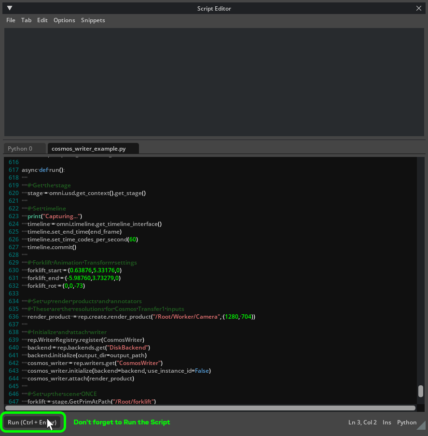Click the horizontal scrollbar under the code
This screenshot has width=428, height=436.
click(210, 408)
